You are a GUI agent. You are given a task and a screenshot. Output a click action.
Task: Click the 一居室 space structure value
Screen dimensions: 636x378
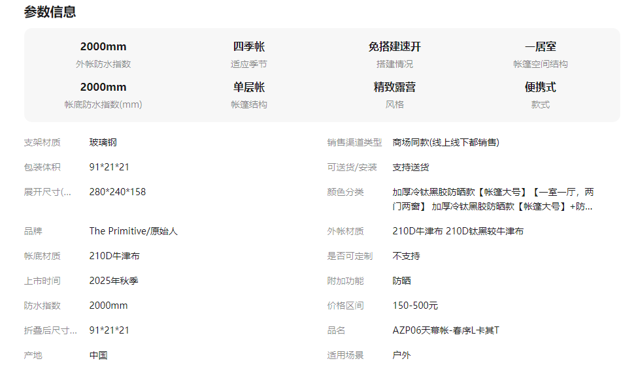click(x=540, y=47)
